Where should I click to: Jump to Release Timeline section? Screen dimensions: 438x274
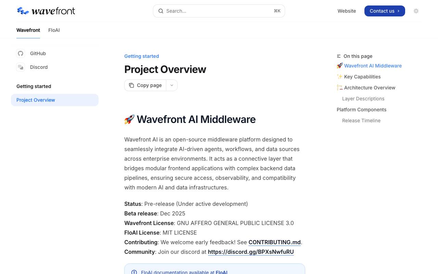[361, 121]
